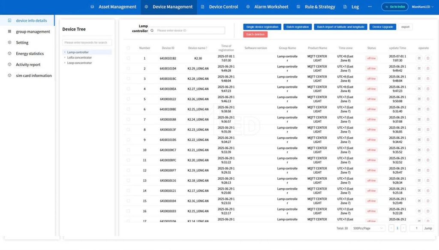Open Setting in sidebar
Screen dimensions: 439x250
(27, 42)
